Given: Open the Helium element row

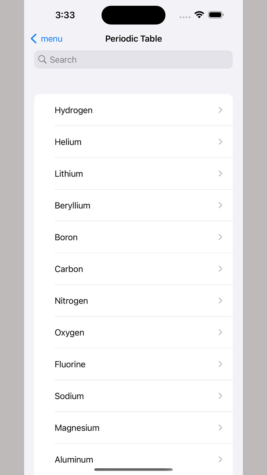Looking at the screenshot, I should 133,142.
